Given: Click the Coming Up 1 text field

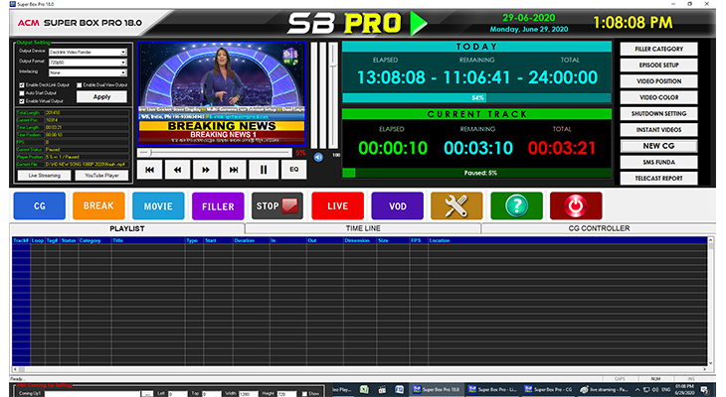Looking at the screenshot, I should tap(91, 394).
